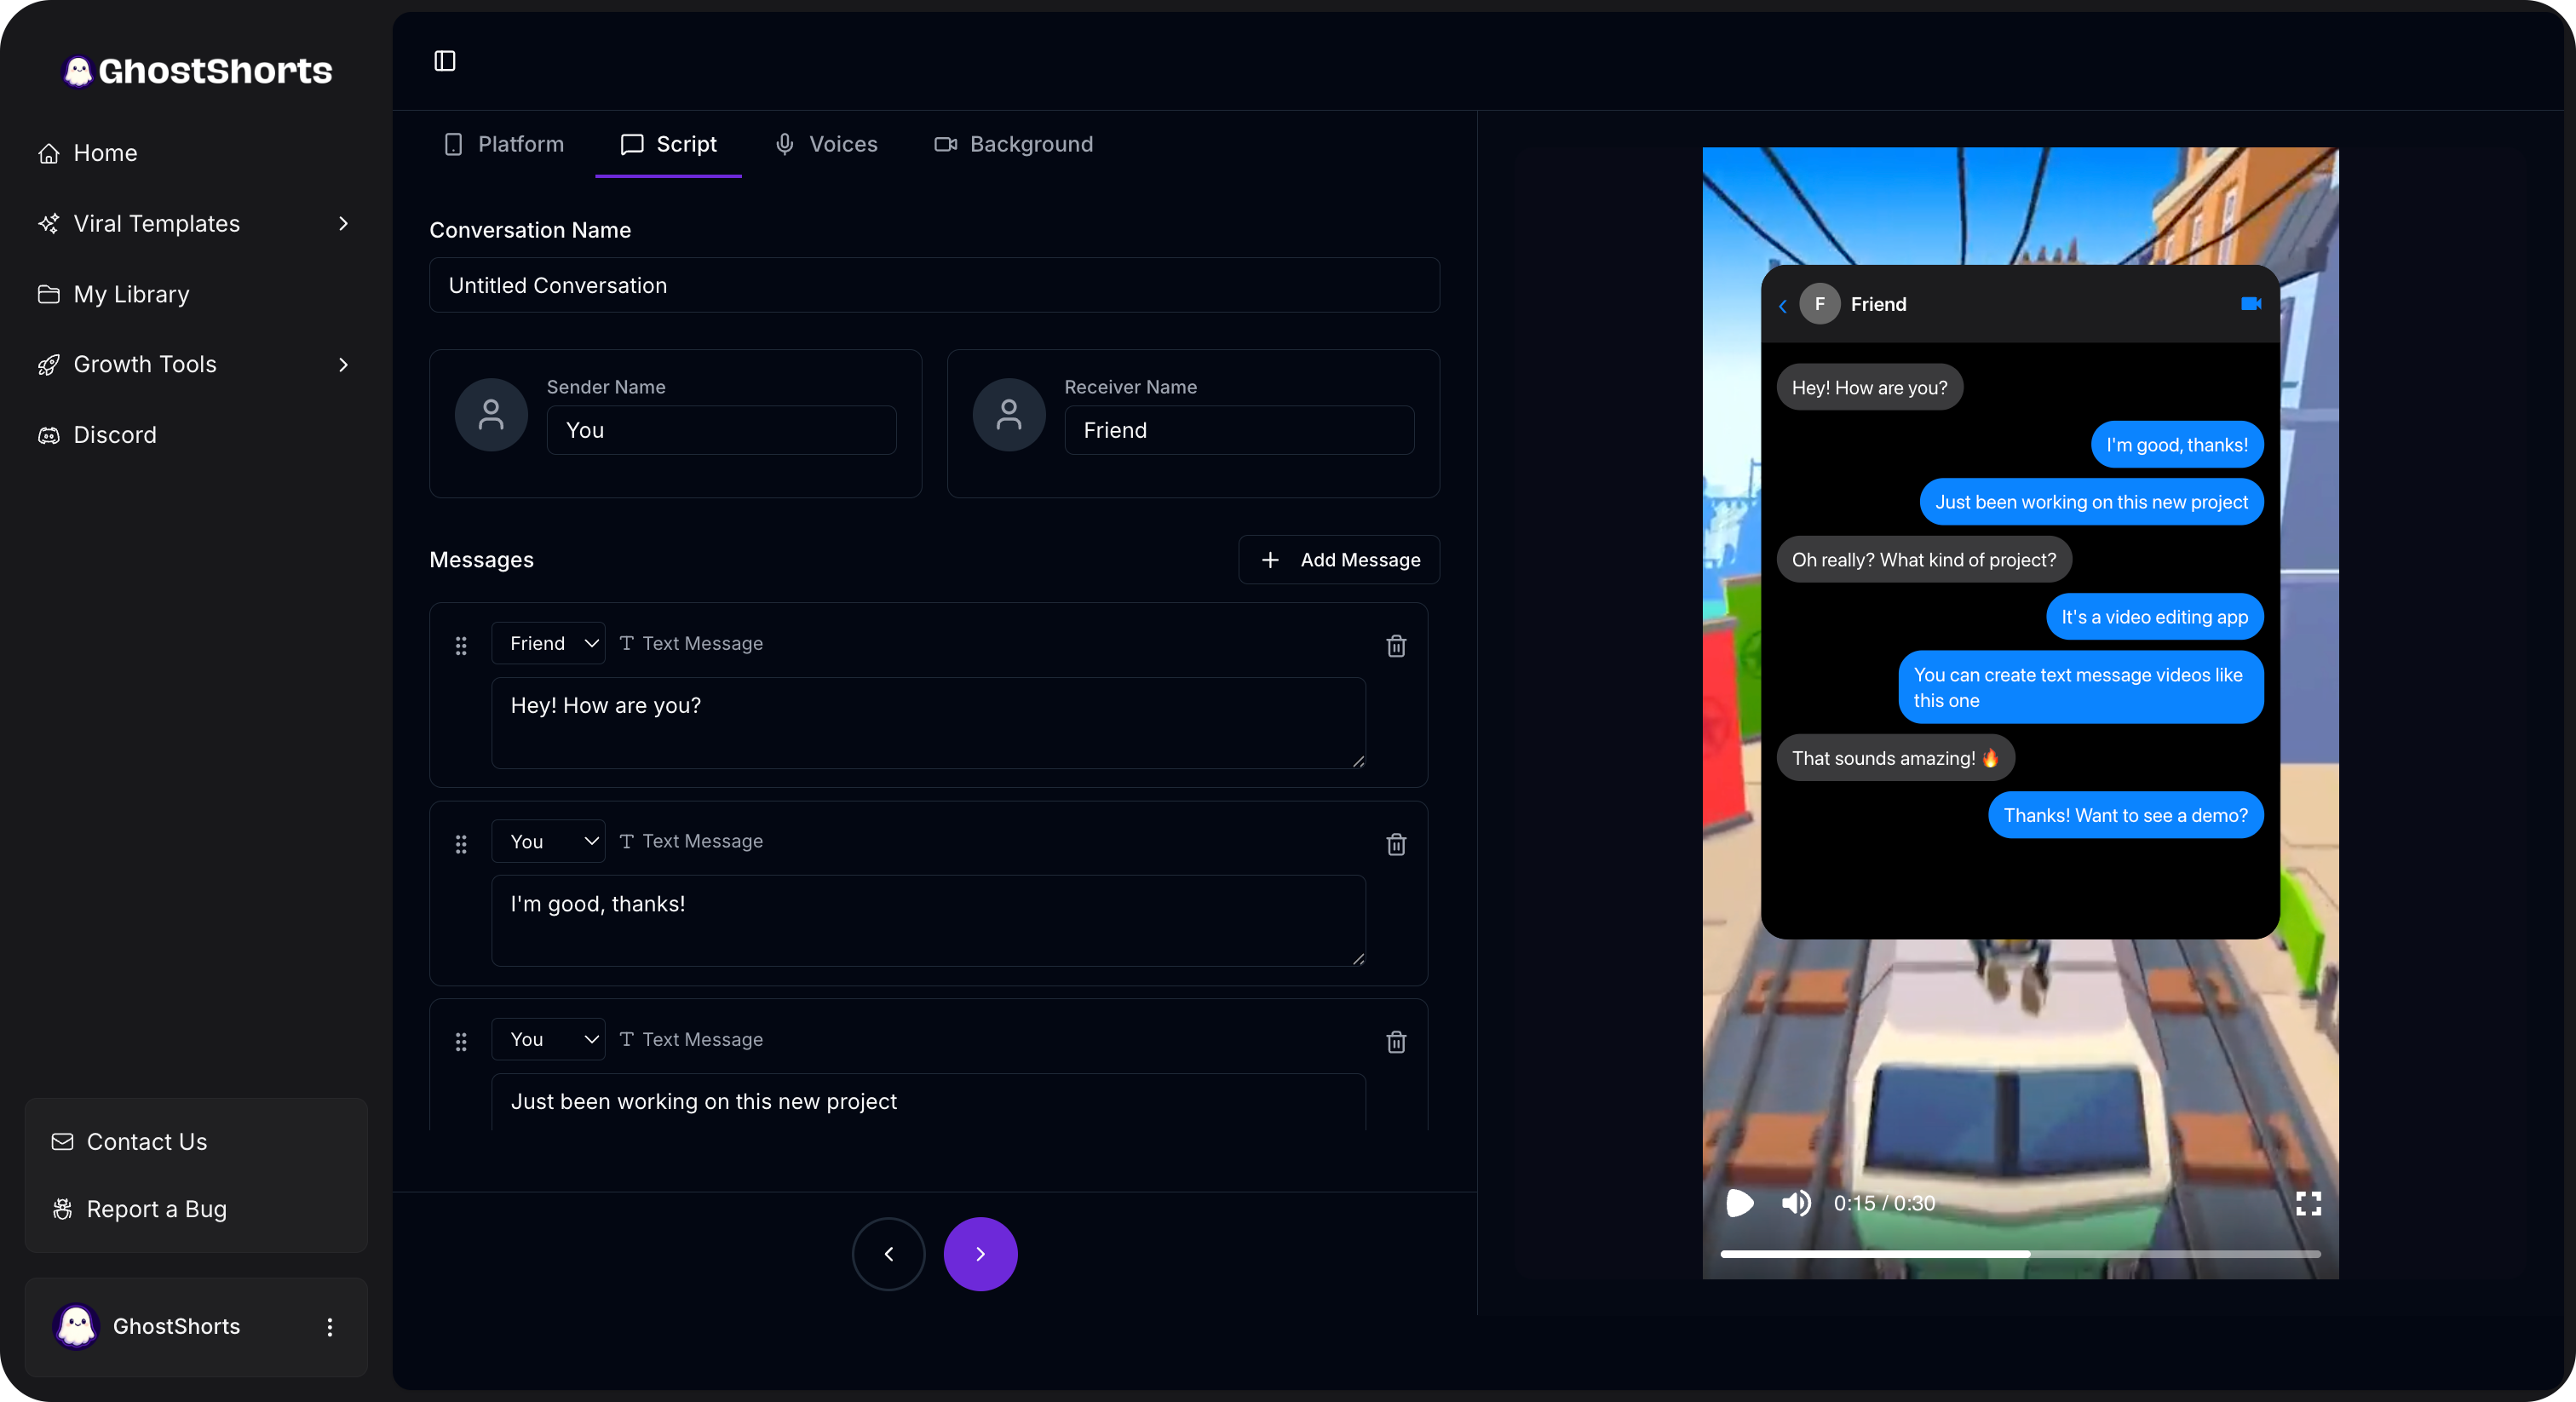Viewport: 2576px width, 1402px height.
Task: Open the GhostShorts account options menu
Action: [x=330, y=1327]
